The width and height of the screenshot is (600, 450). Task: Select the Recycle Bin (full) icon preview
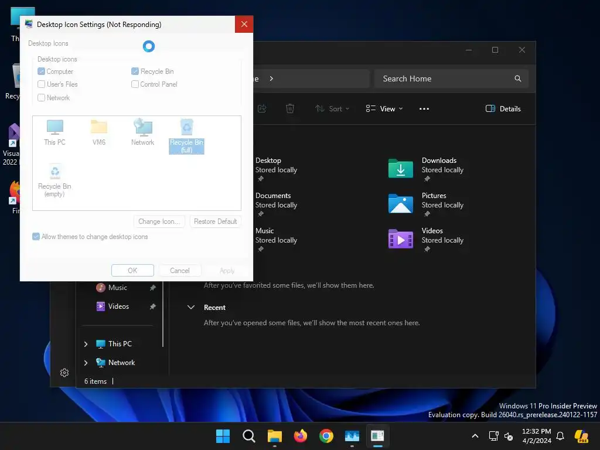pyautogui.click(x=187, y=136)
